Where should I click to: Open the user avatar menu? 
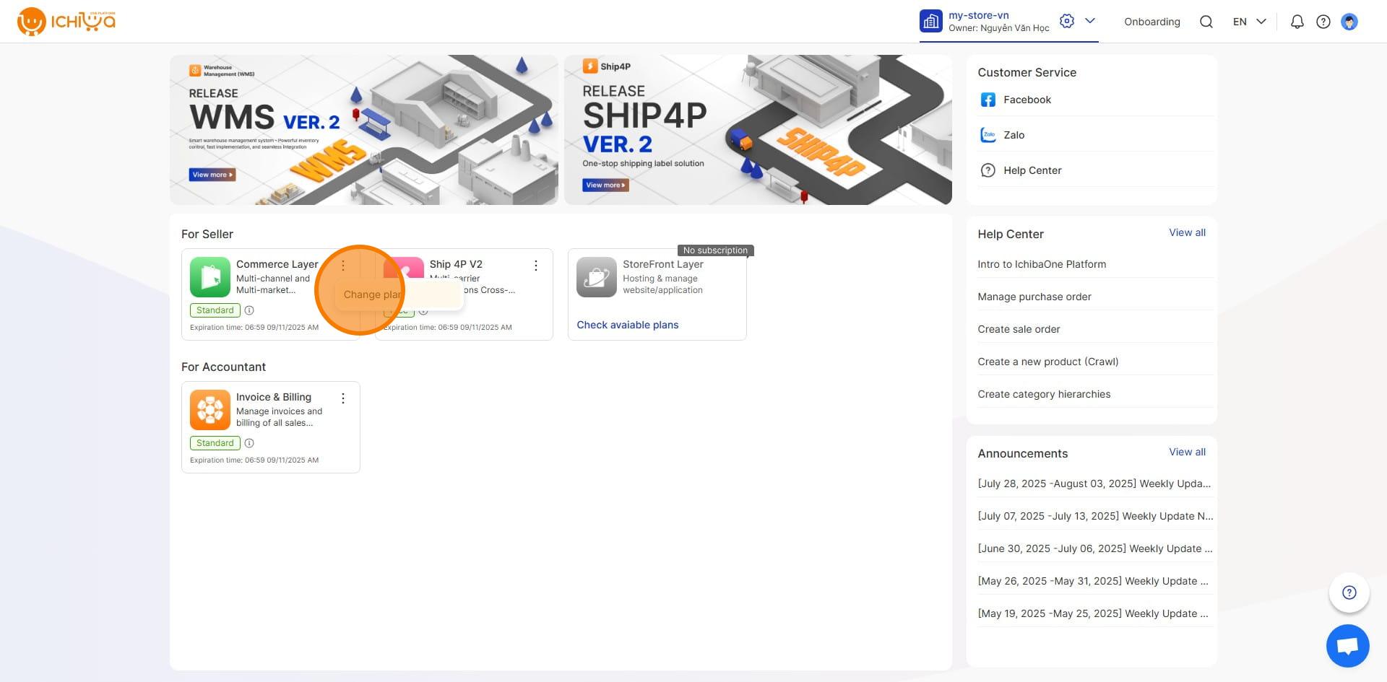tap(1349, 22)
